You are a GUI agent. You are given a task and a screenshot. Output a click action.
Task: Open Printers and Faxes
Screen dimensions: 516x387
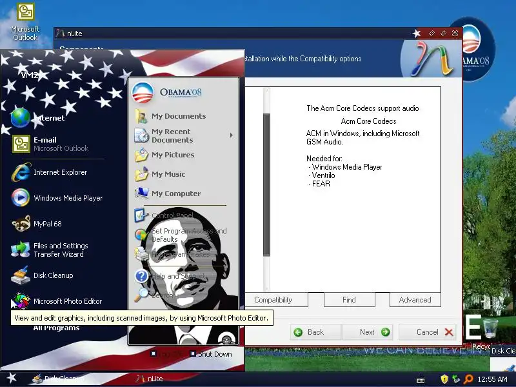click(172, 254)
